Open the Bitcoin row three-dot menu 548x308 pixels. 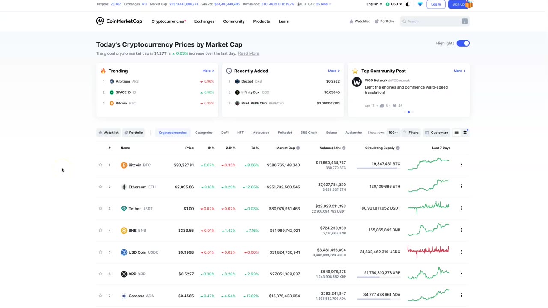(x=461, y=165)
